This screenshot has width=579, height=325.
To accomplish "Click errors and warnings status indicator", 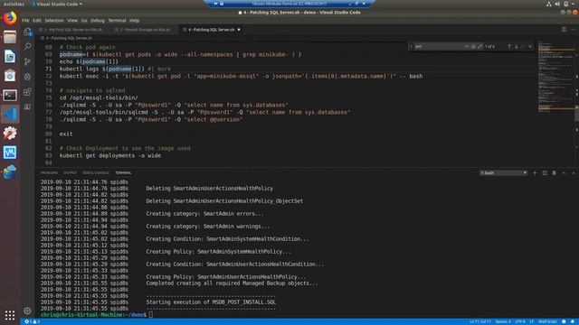I will pyautogui.click(x=32, y=321).
